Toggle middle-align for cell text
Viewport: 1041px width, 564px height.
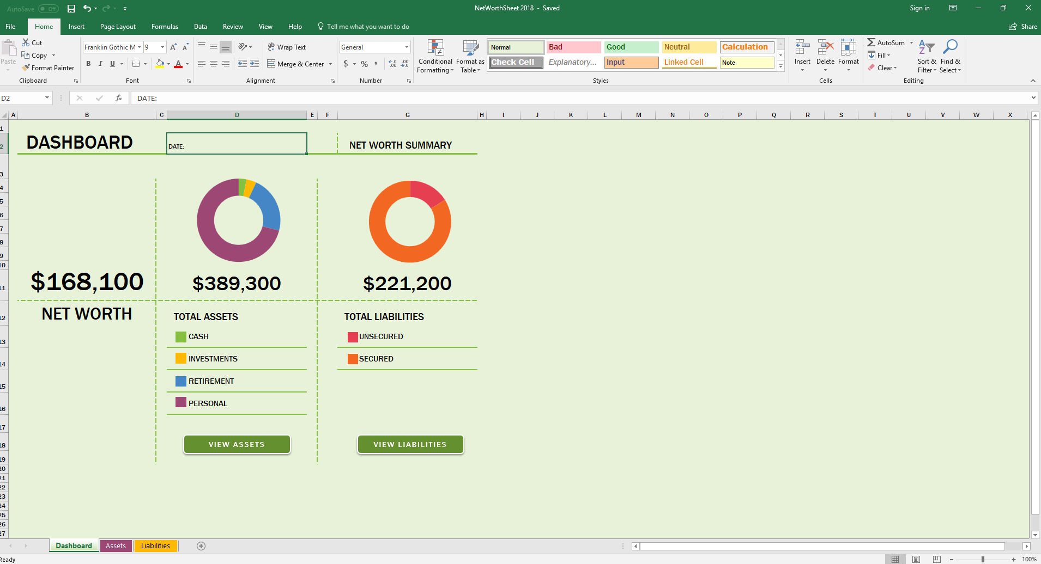coord(214,47)
